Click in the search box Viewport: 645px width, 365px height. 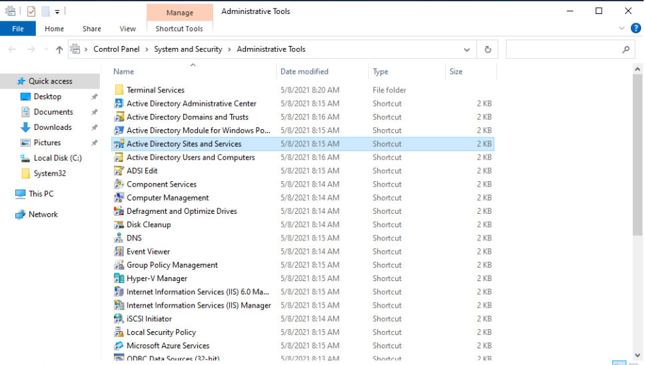(563, 49)
